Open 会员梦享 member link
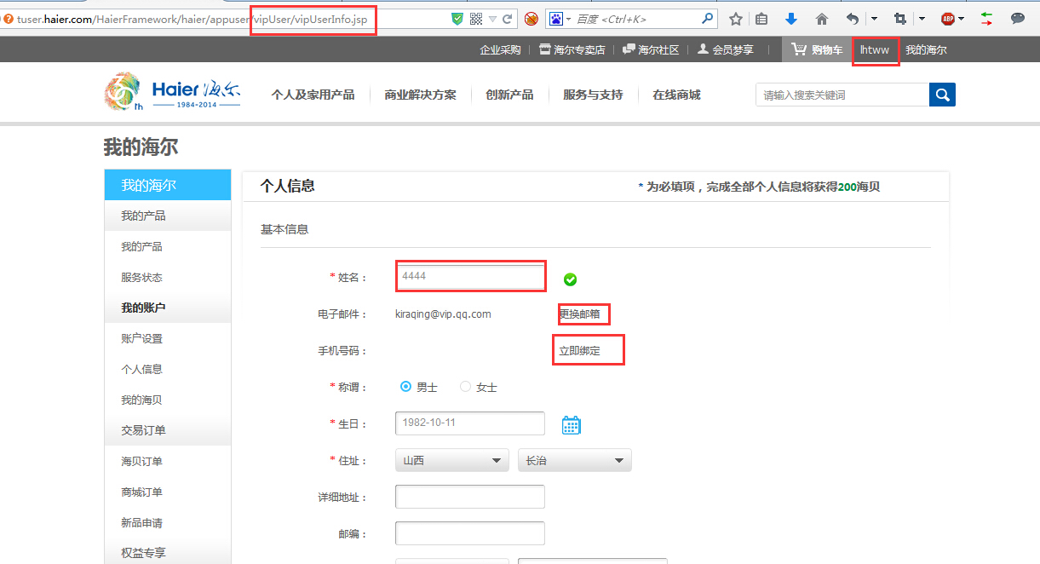 click(726, 50)
